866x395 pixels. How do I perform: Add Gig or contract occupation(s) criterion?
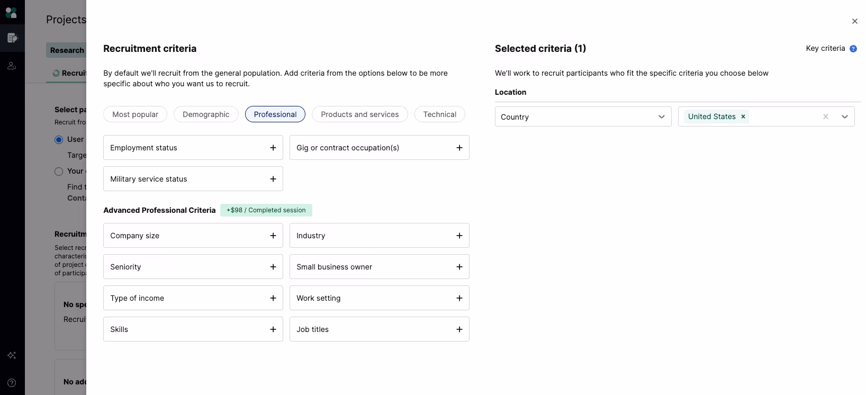[x=459, y=148]
